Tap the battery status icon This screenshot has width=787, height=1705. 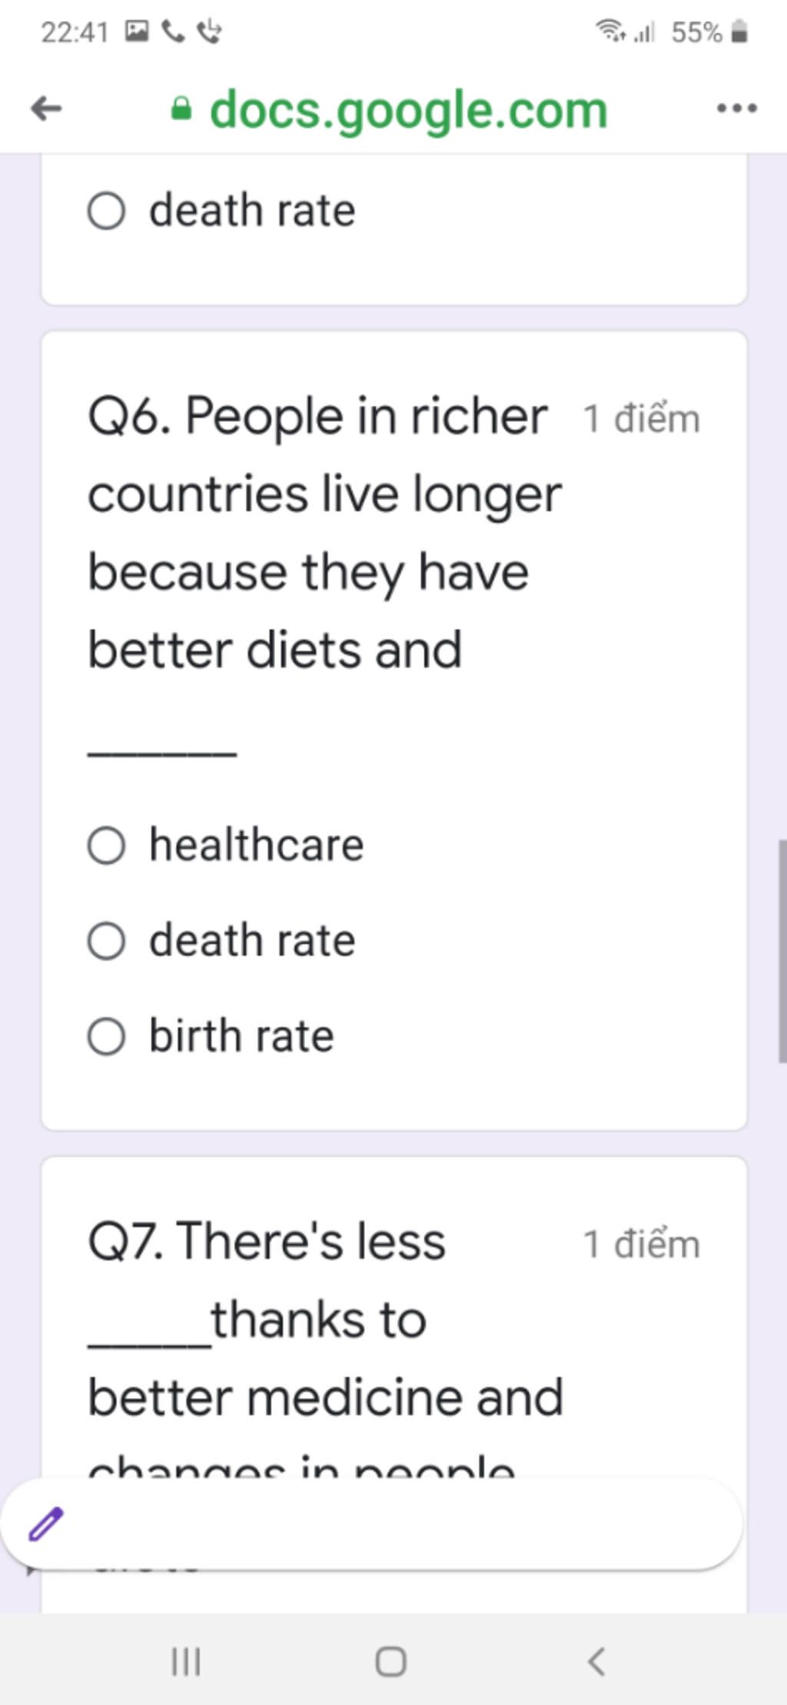point(739,32)
